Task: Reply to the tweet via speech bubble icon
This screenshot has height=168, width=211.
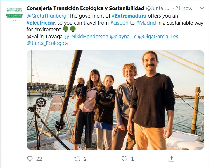Action: 30,159
